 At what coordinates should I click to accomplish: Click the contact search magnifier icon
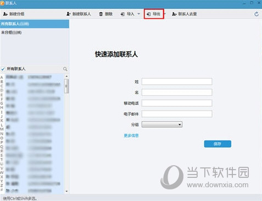65,69
